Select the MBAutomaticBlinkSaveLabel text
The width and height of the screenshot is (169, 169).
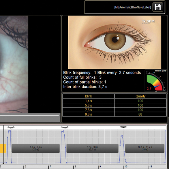click(x=133, y=7)
